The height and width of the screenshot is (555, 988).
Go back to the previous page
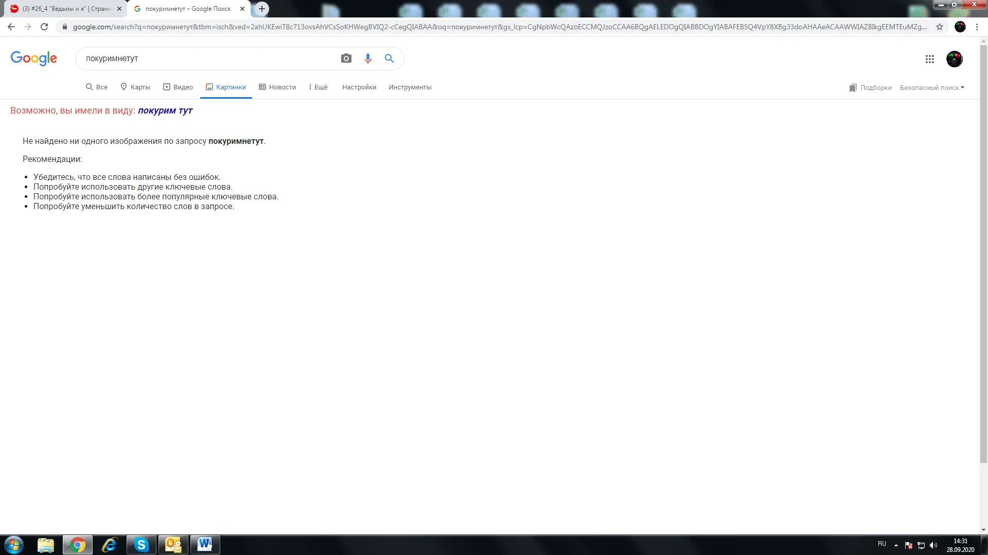(x=11, y=27)
